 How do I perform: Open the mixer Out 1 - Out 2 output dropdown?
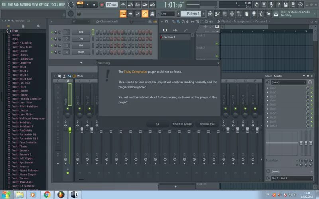tap(291, 178)
